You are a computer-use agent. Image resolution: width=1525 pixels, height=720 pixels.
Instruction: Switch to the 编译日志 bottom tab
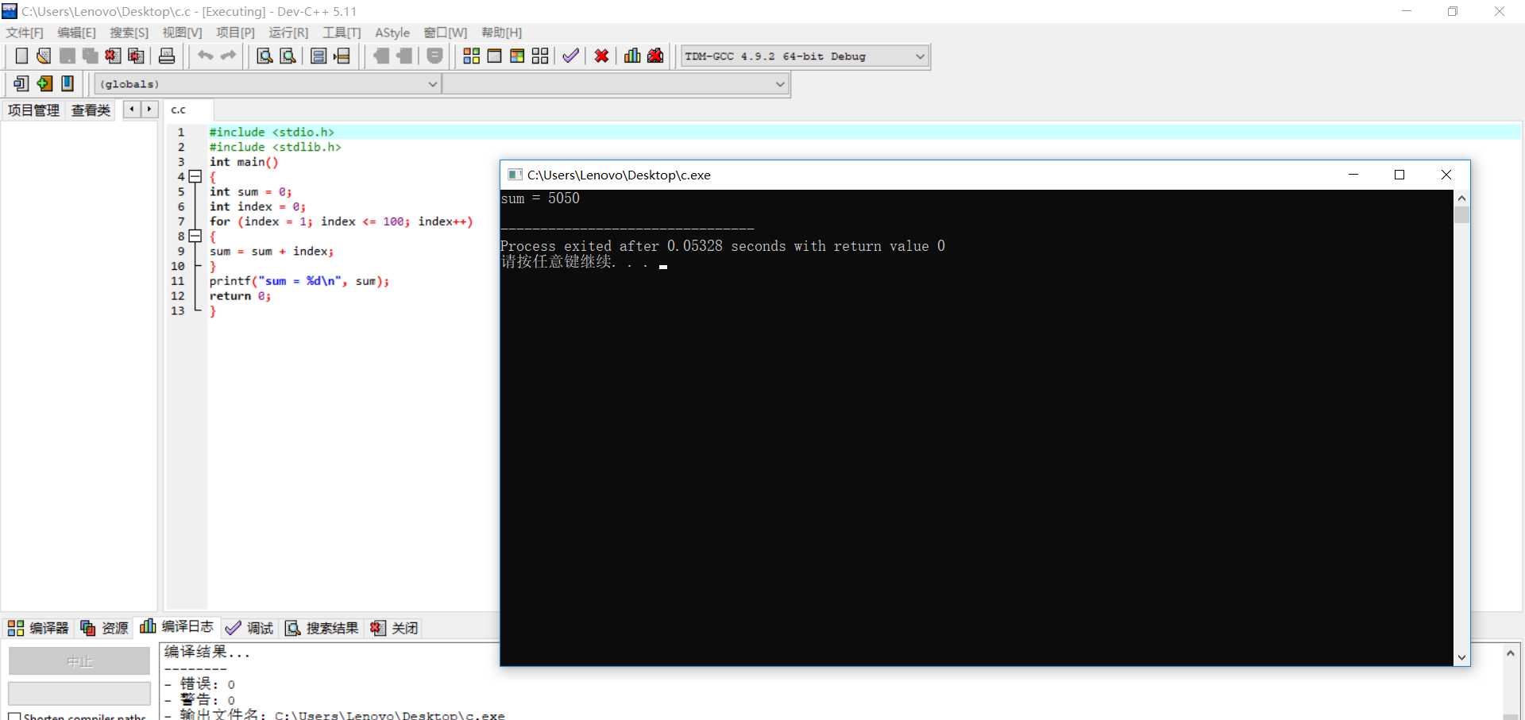point(177,627)
